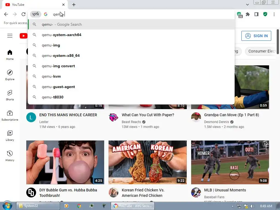Image resolution: width=280 pixels, height=210 pixels.
Task: Open Beast Reacts channel avatar
Action: pos(113,117)
